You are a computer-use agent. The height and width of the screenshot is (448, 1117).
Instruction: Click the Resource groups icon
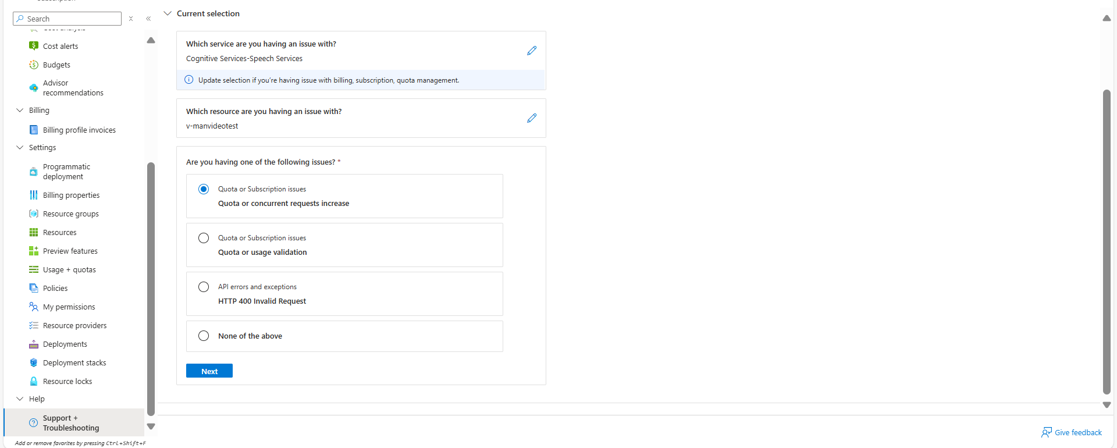point(34,214)
